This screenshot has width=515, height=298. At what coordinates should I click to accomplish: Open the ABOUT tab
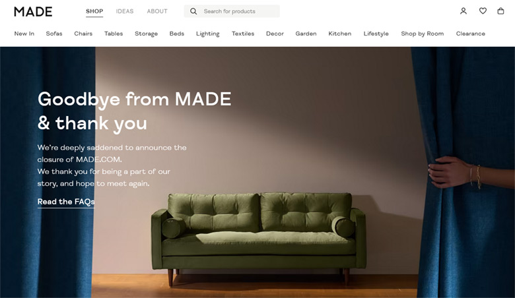point(157,11)
